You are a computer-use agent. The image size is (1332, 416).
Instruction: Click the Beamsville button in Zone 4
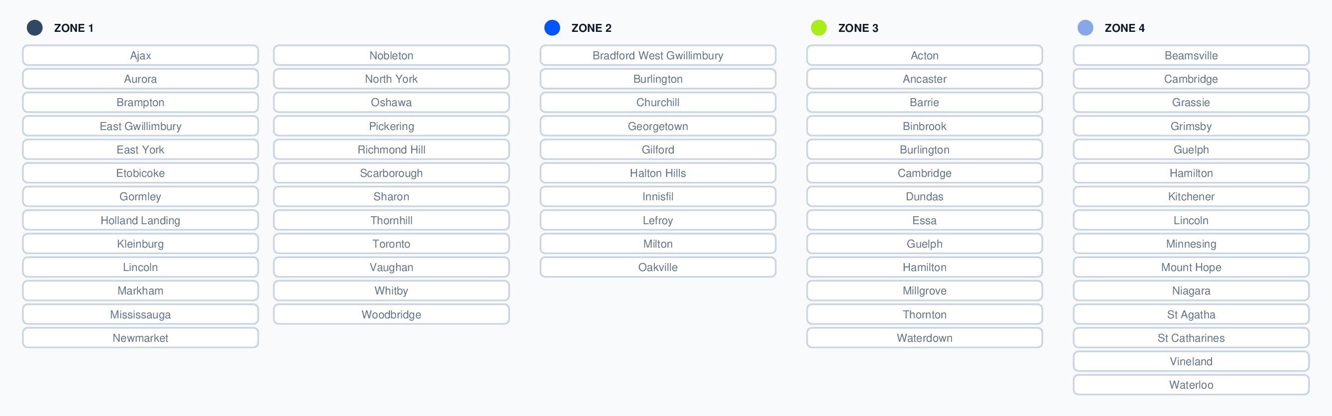[x=1191, y=55]
